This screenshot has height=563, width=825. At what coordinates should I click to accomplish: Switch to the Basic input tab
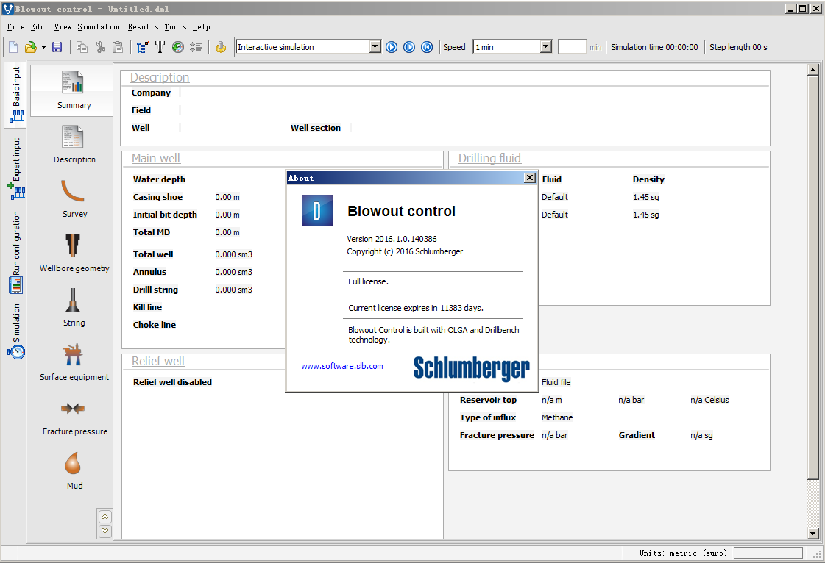click(16, 94)
